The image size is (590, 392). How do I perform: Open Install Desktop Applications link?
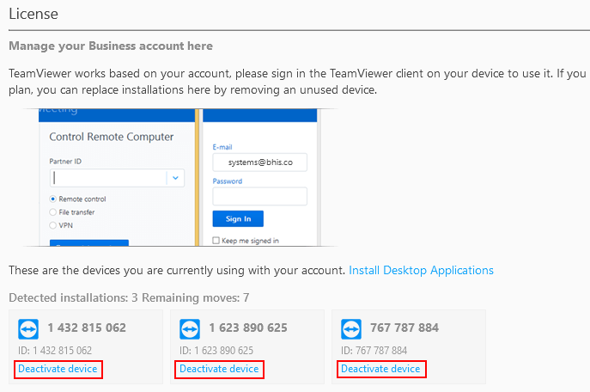[421, 270]
